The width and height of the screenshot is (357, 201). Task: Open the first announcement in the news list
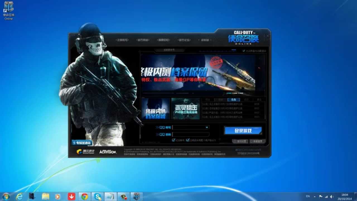pyautogui.click(x=230, y=104)
